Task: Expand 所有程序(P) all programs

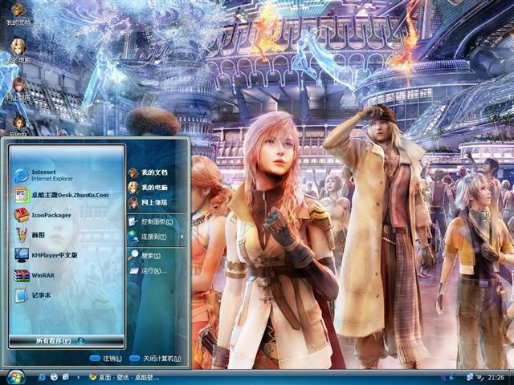Action: pos(67,341)
